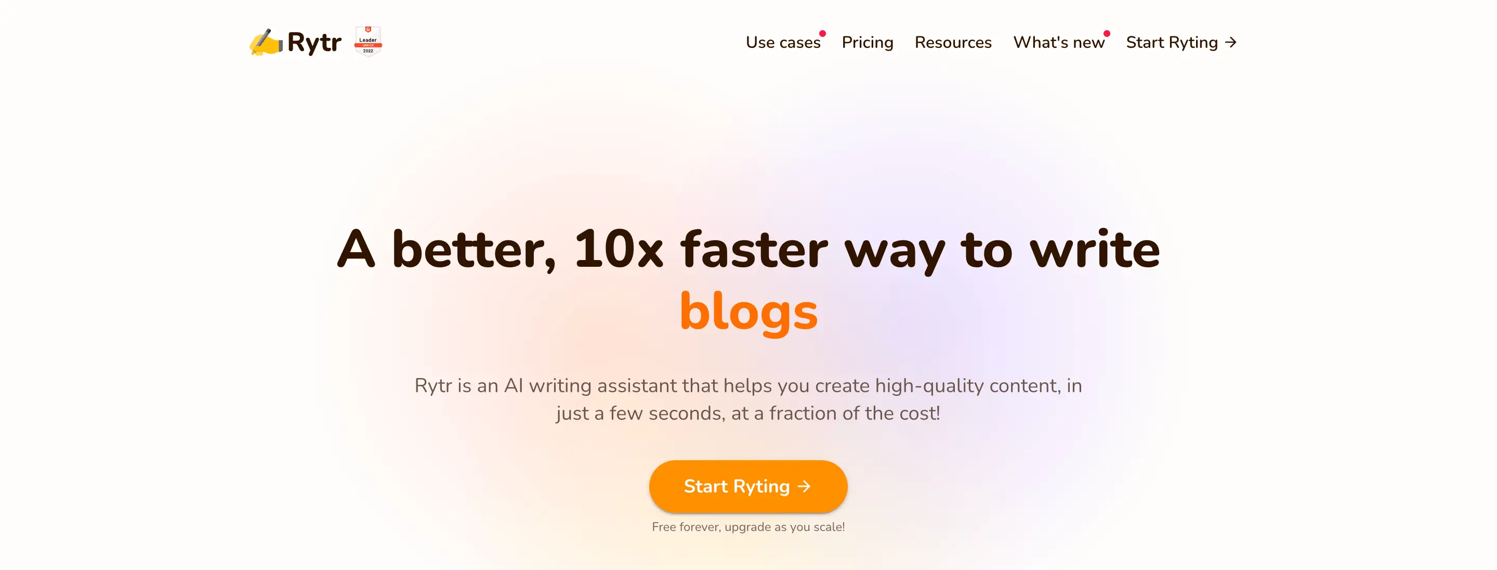Click the notification dot on What's new

pyautogui.click(x=1110, y=32)
